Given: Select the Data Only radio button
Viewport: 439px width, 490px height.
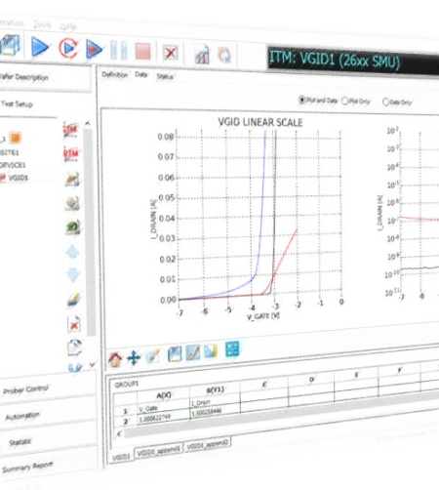Looking at the screenshot, I should (x=385, y=102).
